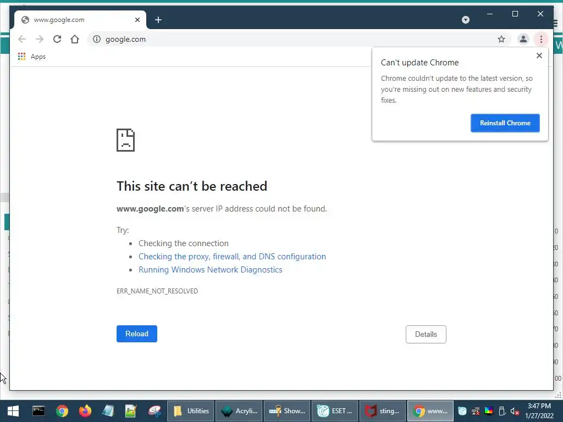Launch pinned Chrome icon on taskbar
This screenshot has width=563, height=422.
[62, 411]
